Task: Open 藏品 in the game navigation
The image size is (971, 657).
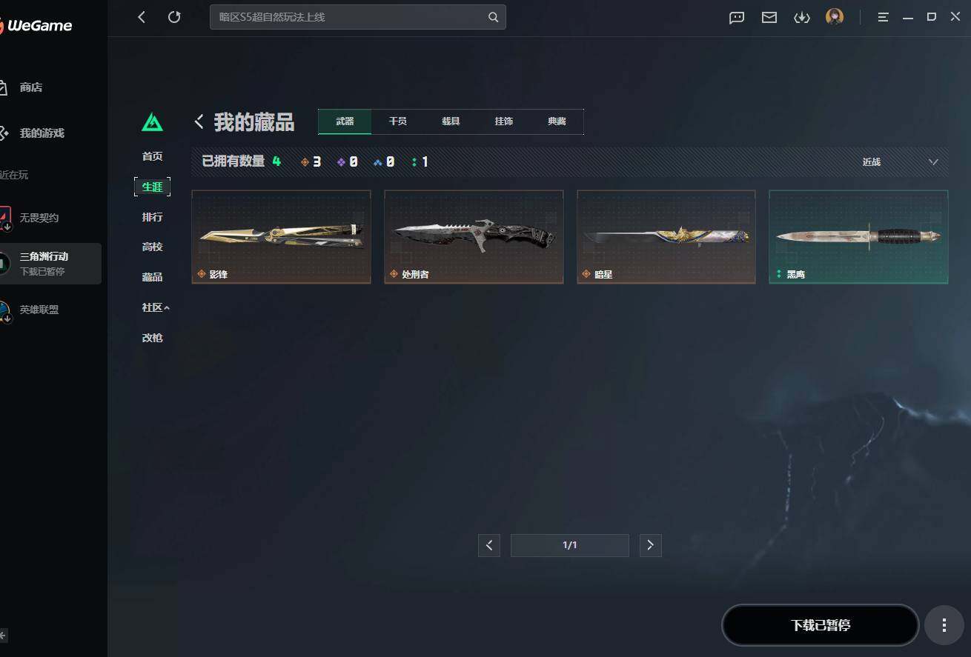Action: point(152,277)
